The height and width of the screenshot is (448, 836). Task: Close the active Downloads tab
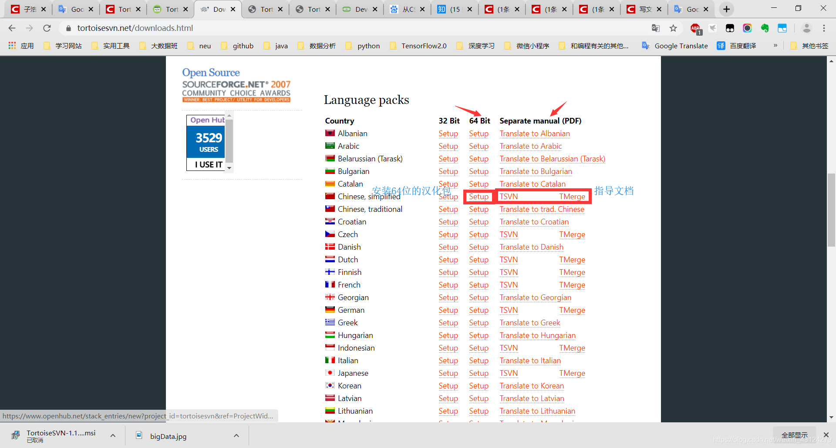(x=233, y=9)
